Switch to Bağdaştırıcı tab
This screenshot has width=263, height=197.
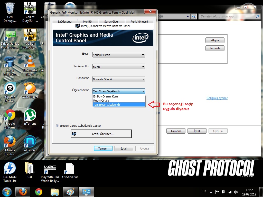(64, 22)
